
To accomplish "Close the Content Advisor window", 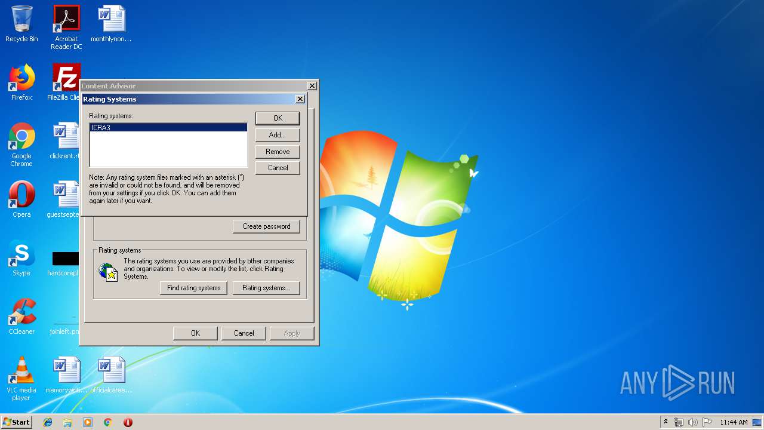I will [x=312, y=86].
